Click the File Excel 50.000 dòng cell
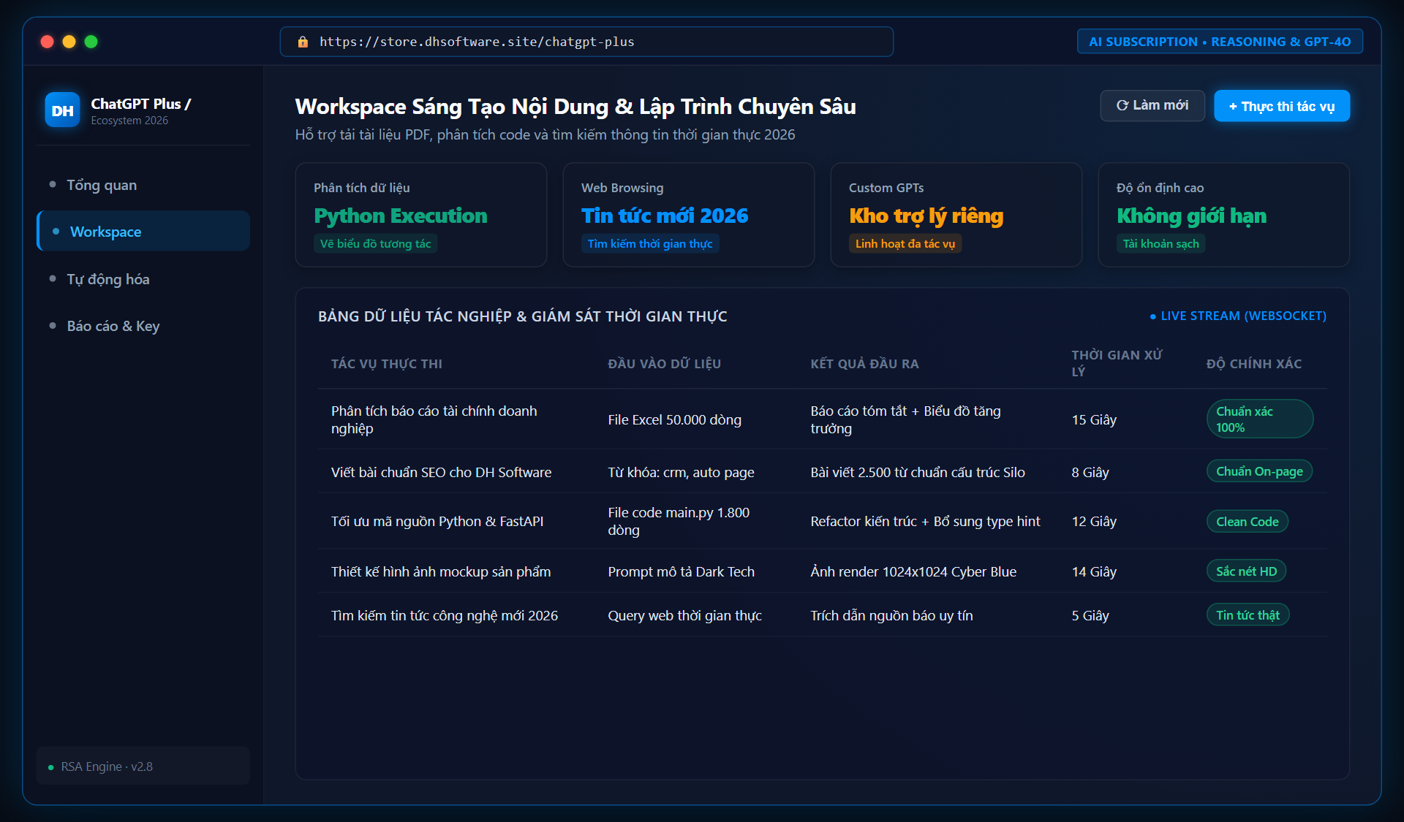Image resolution: width=1404 pixels, height=822 pixels. 675,420
